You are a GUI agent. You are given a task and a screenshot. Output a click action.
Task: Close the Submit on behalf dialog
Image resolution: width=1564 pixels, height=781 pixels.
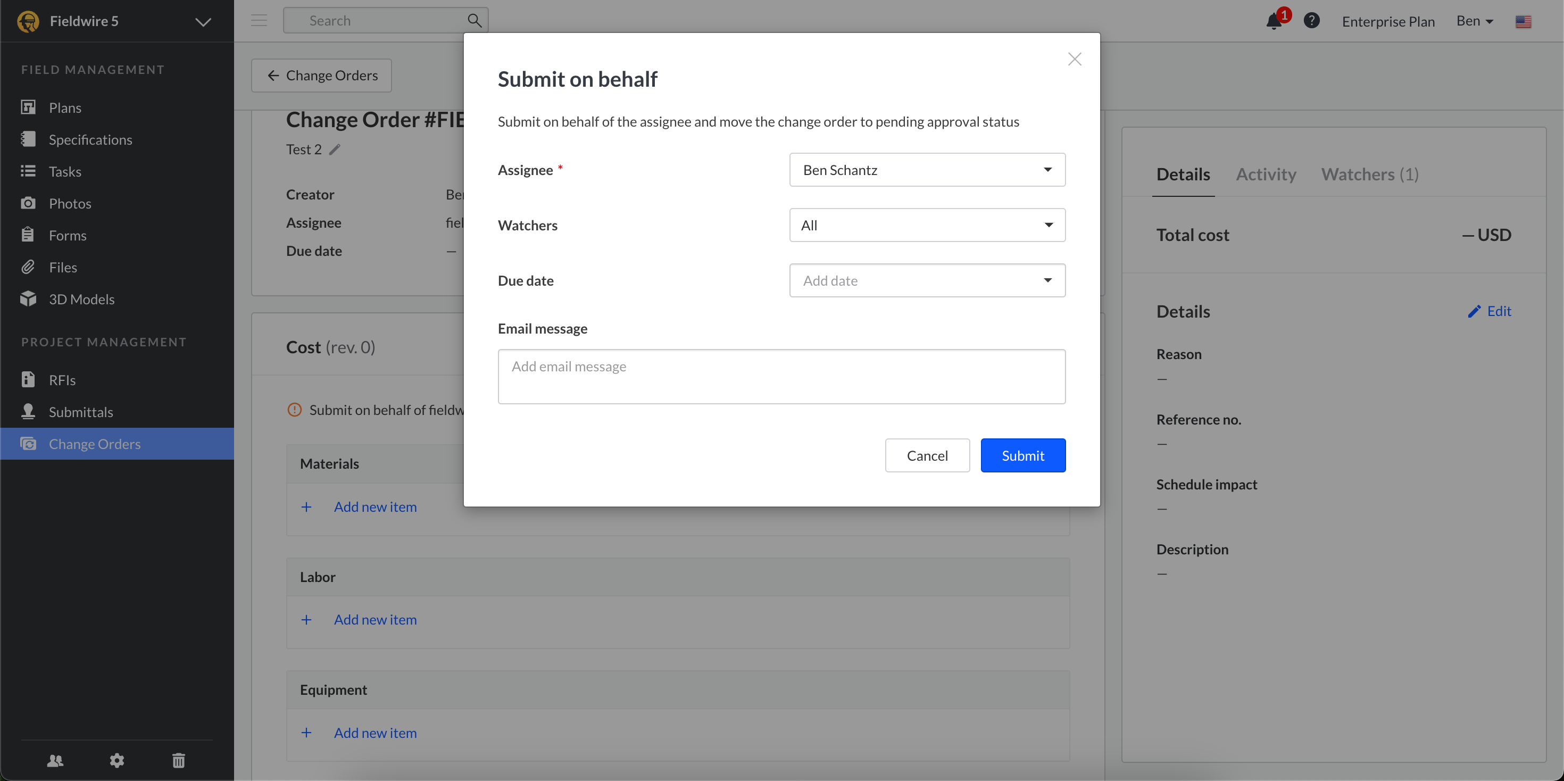tap(1074, 59)
